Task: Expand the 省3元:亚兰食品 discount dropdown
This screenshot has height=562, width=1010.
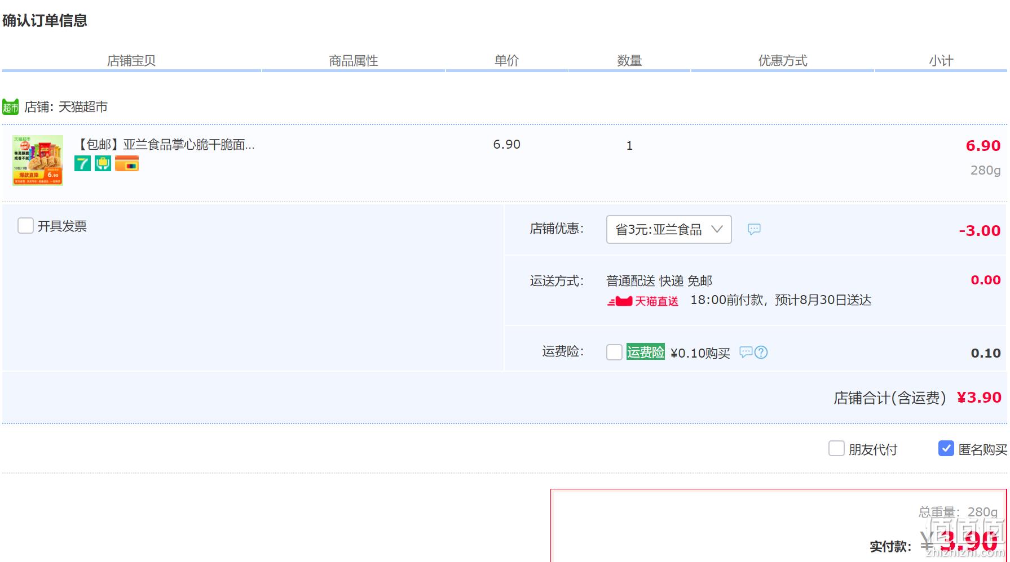Action: 669,230
